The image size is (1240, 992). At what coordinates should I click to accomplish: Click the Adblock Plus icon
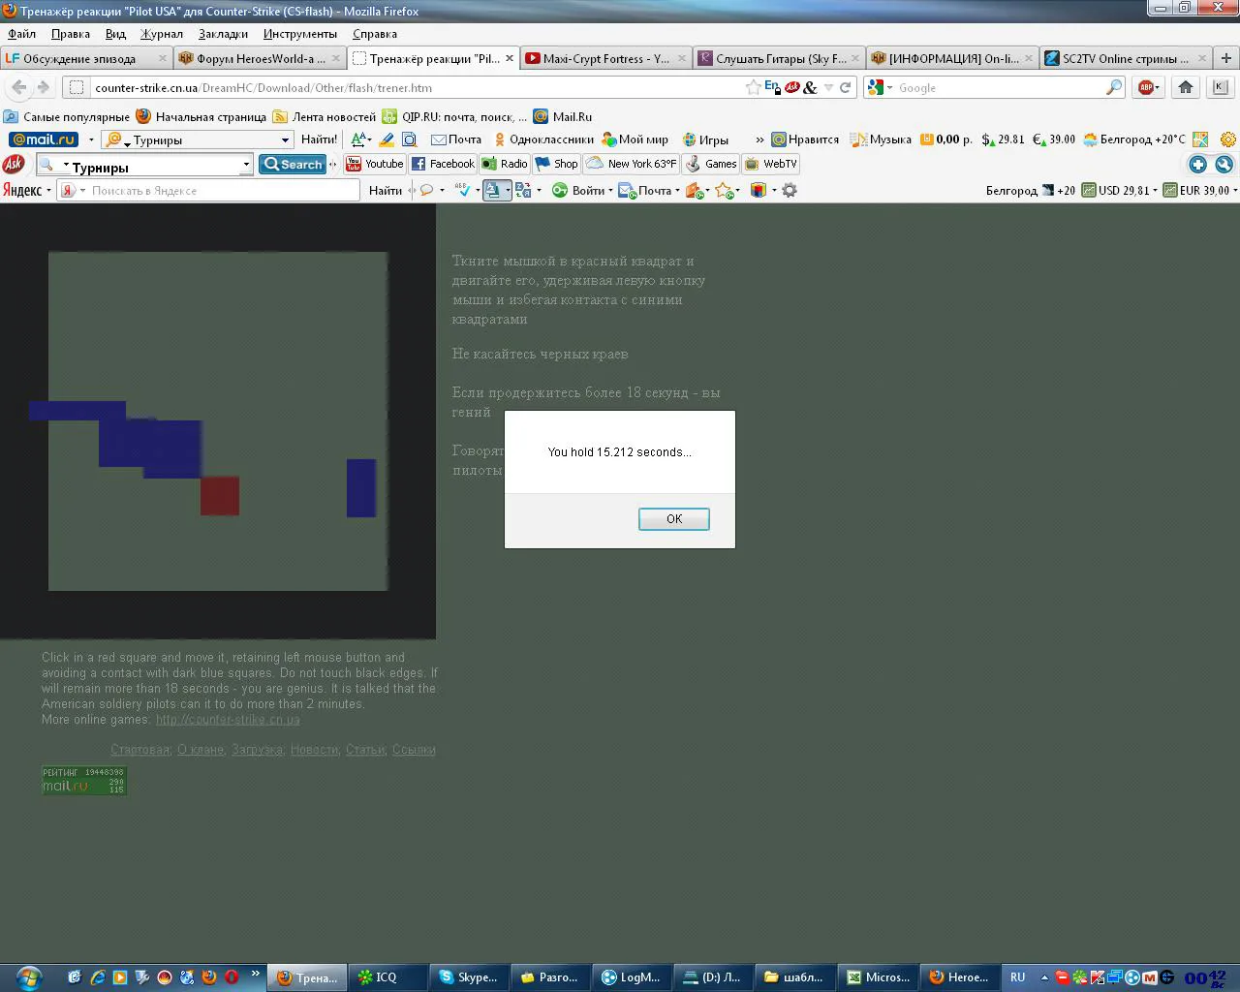[x=1148, y=87]
